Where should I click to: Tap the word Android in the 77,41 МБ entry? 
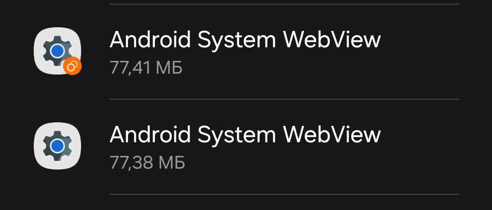pyautogui.click(x=150, y=40)
